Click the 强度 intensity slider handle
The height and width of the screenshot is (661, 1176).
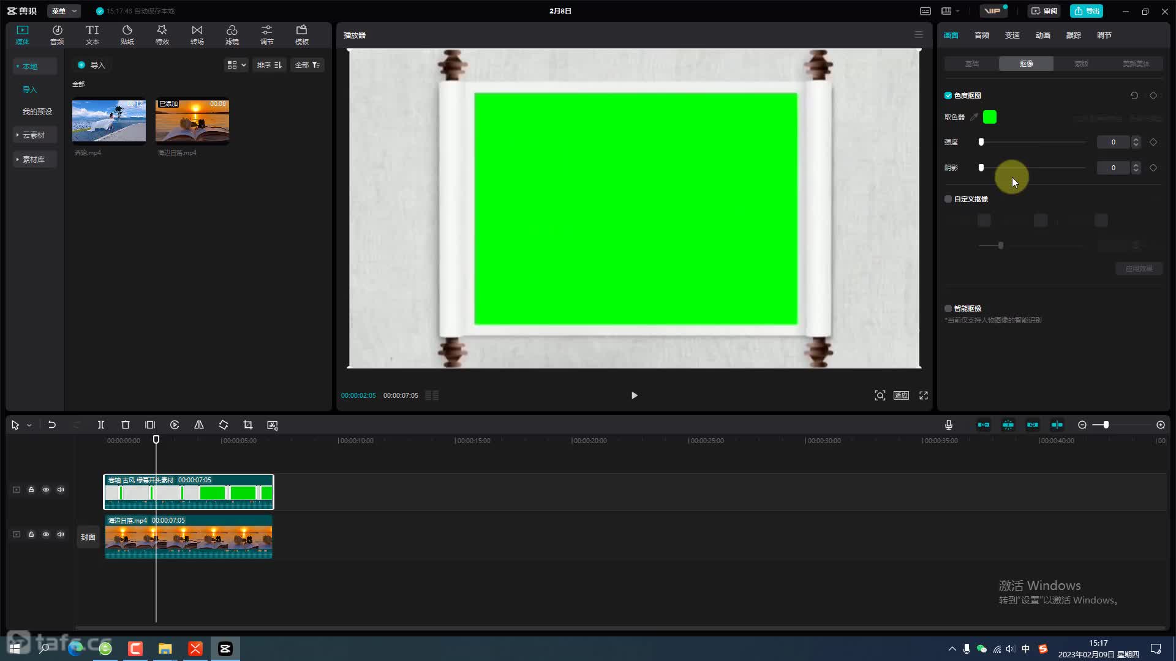point(981,142)
